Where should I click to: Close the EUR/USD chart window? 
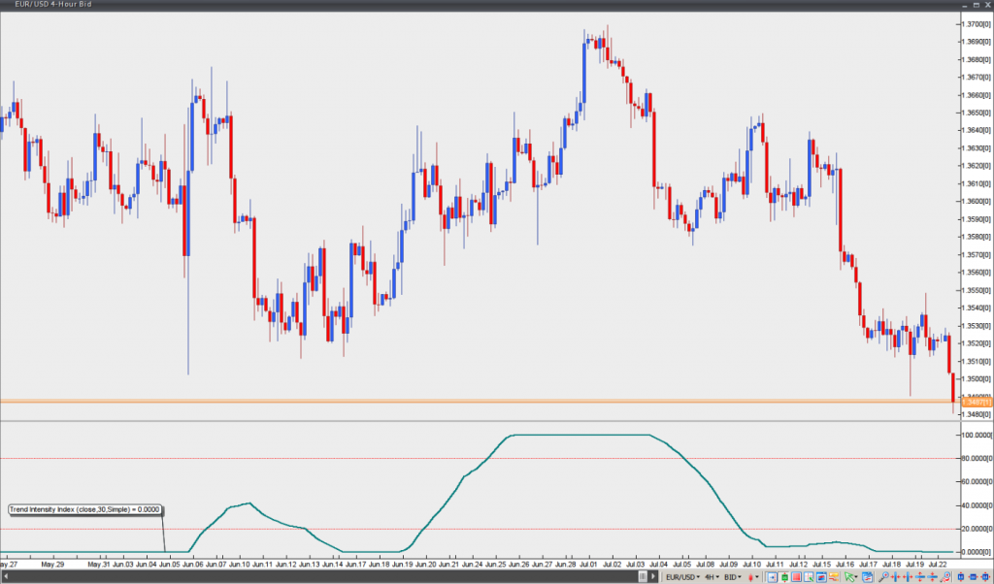986,5
